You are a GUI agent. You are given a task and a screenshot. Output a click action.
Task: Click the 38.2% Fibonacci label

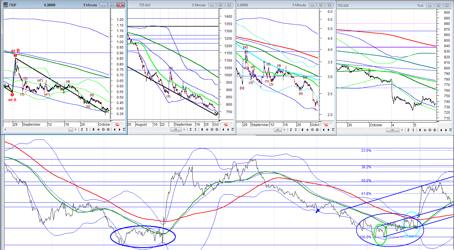tap(366, 167)
